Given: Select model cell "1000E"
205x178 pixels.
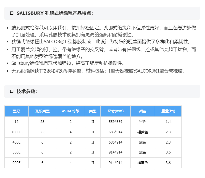Looking at the screenshot, I should click(16, 132).
